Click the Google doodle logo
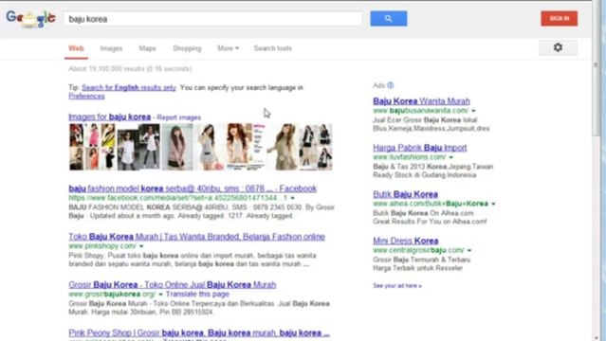 (31, 19)
